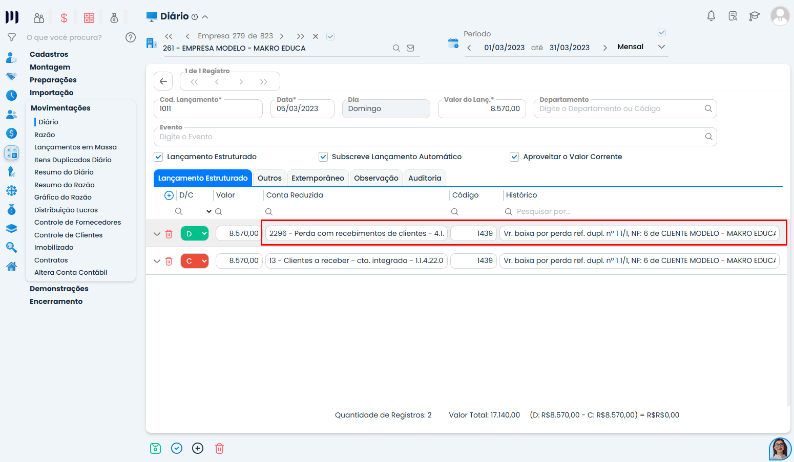Click the notifications bell icon

click(711, 16)
